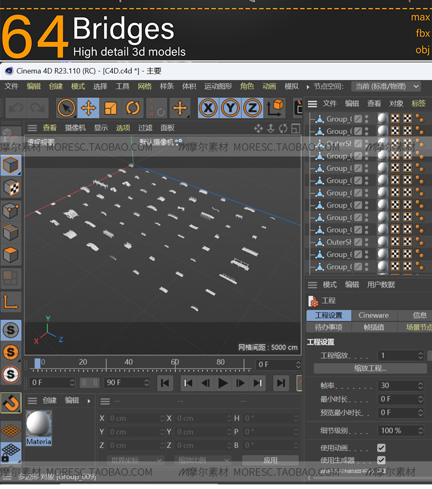Click the coordinate system cube icon
Viewport: 432px width, 489px height.
click(x=275, y=107)
